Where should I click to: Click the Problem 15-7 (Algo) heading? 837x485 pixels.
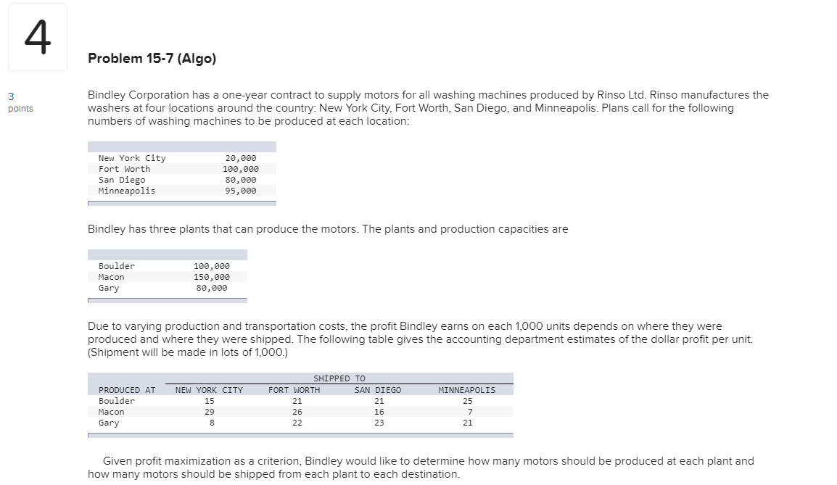(152, 58)
